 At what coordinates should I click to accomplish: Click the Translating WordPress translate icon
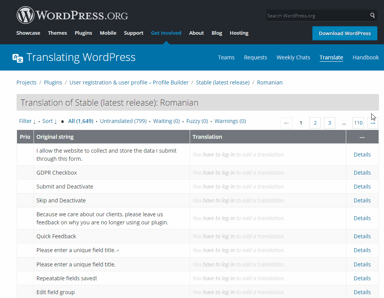pos(18,58)
